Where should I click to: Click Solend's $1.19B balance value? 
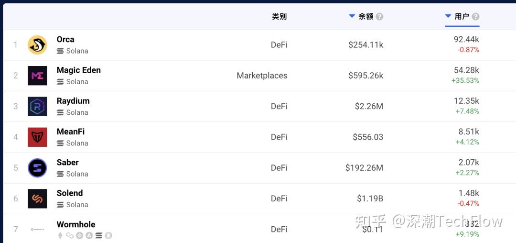point(370,199)
